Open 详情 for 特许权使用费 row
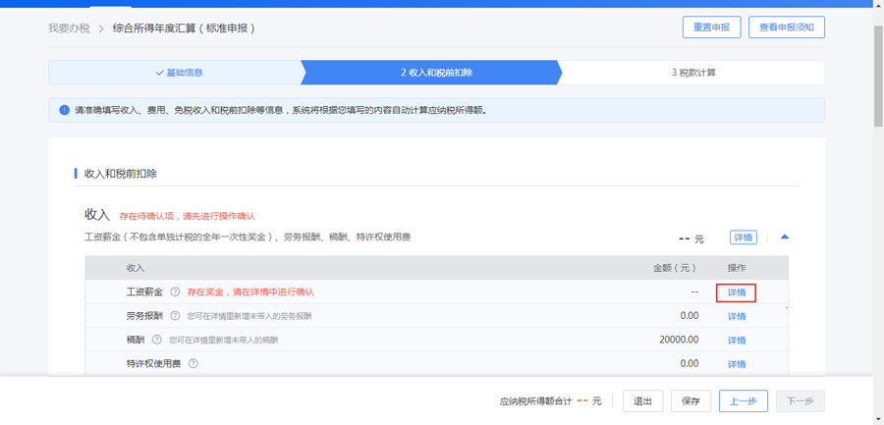This screenshot has height=425, width=884. point(736,363)
